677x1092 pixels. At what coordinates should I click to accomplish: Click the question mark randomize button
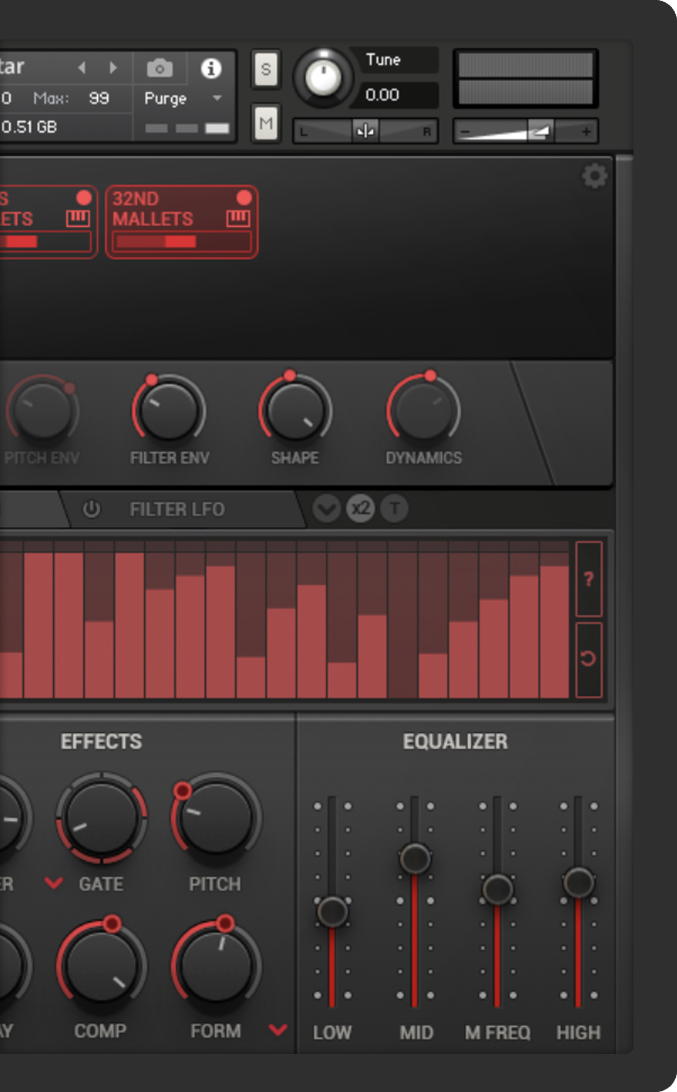click(x=588, y=579)
